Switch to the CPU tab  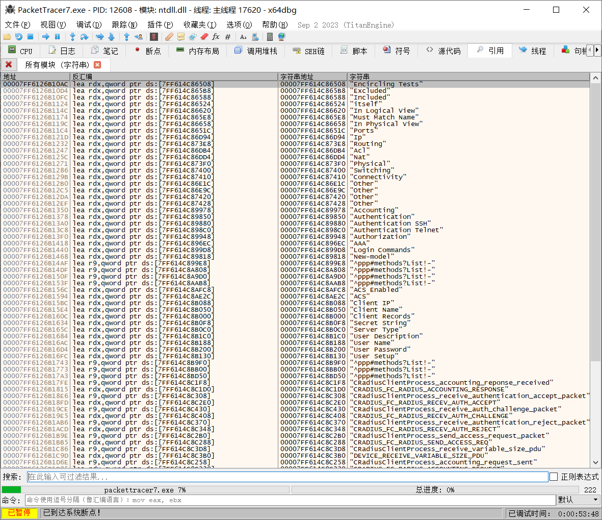(21, 51)
